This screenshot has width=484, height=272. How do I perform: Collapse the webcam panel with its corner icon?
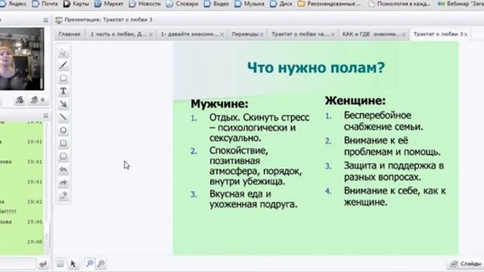(45, 20)
